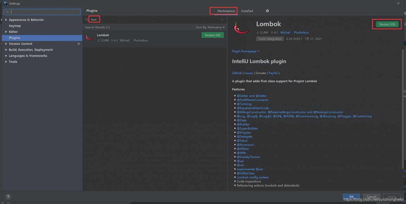
Task: Switch to the Installed plugins tab
Action: (247, 11)
